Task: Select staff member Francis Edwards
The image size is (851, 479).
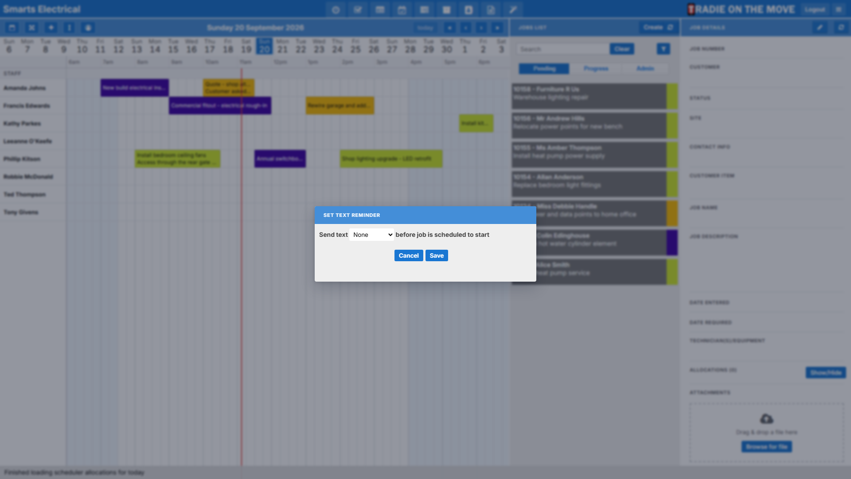Action: pyautogui.click(x=27, y=106)
